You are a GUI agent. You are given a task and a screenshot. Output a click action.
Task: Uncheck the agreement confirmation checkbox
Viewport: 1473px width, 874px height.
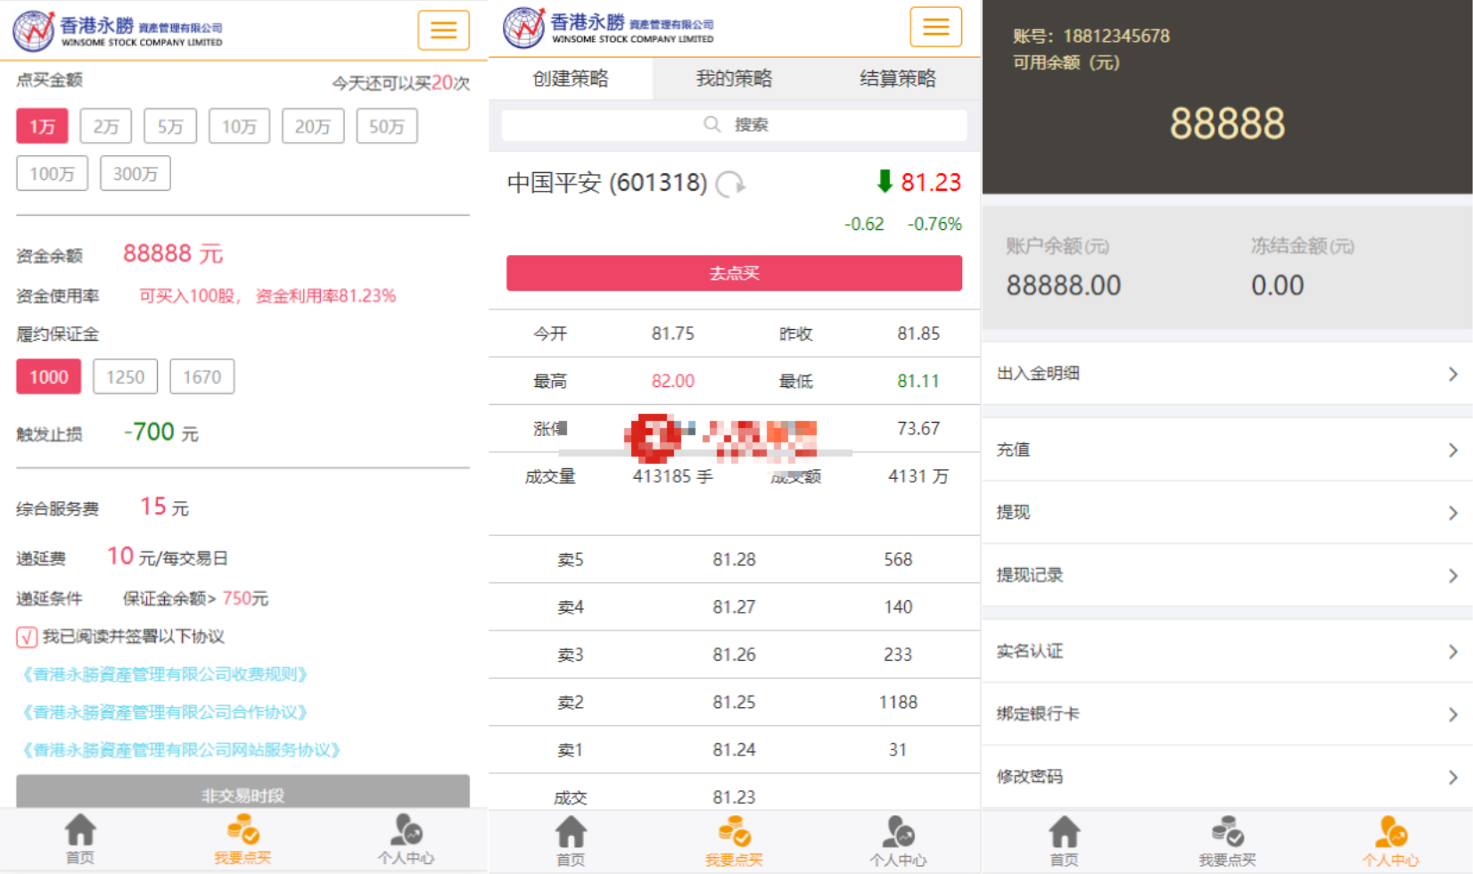(27, 637)
